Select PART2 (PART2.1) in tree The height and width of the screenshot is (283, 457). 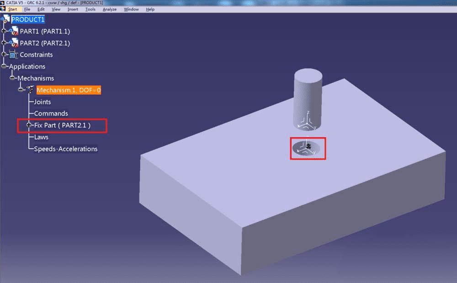pos(45,43)
